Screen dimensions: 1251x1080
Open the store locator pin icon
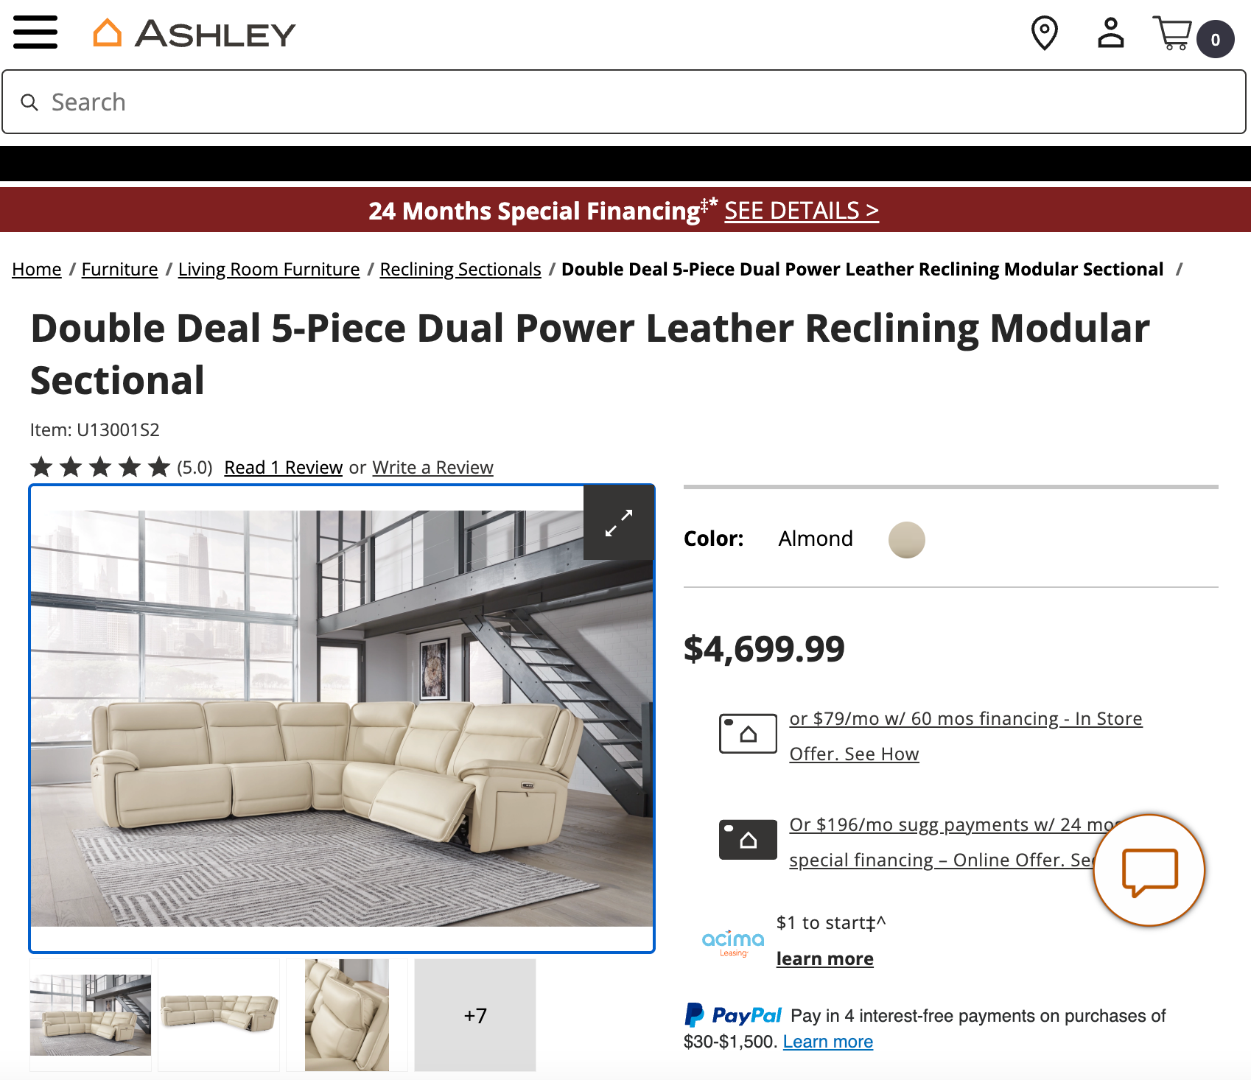pyautogui.click(x=1045, y=32)
